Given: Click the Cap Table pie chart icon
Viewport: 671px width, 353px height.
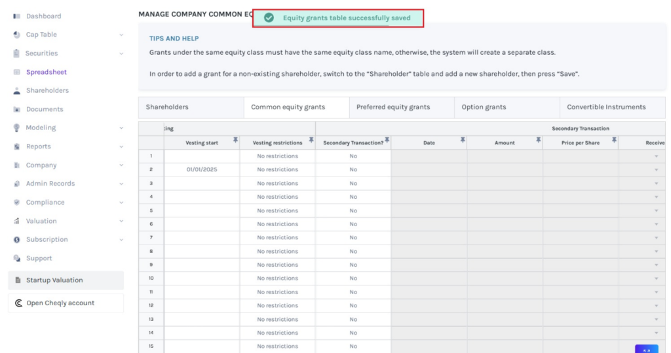Looking at the screenshot, I should (x=17, y=35).
